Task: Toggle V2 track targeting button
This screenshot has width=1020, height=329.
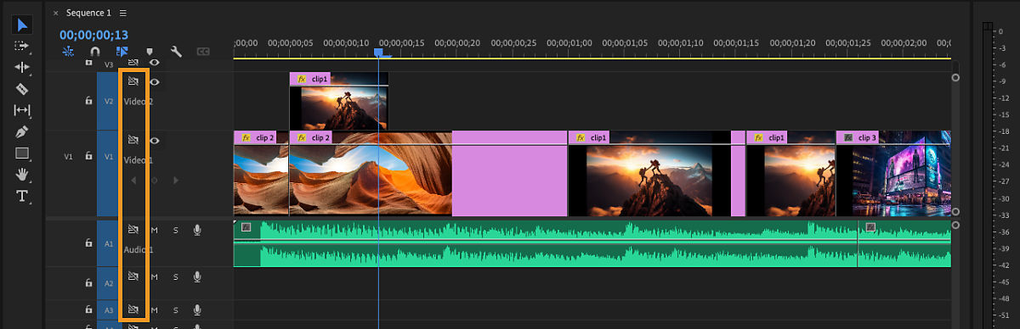Action: pyautogui.click(x=108, y=101)
